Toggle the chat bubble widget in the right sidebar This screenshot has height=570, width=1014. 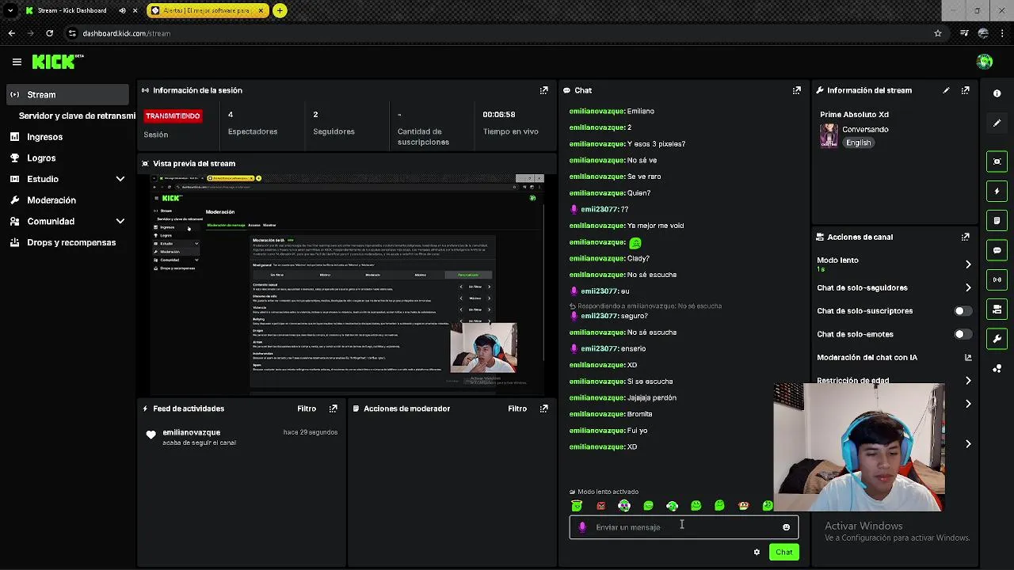(x=997, y=250)
